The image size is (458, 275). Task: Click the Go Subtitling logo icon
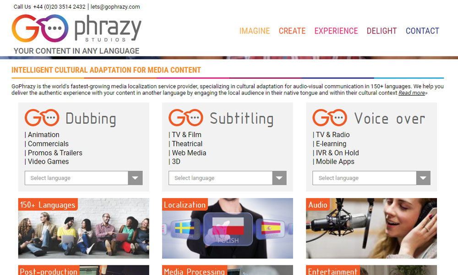pyautogui.click(x=186, y=118)
